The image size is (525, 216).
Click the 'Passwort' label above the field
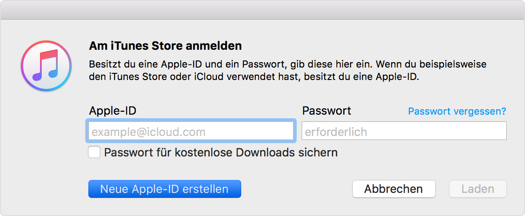click(326, 111)
